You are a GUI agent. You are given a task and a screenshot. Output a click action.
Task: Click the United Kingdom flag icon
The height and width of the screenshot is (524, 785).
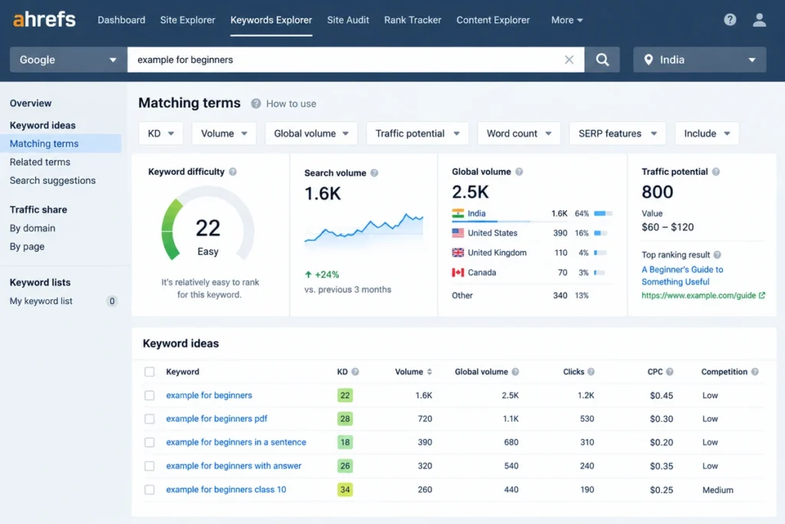pos(458,252)
